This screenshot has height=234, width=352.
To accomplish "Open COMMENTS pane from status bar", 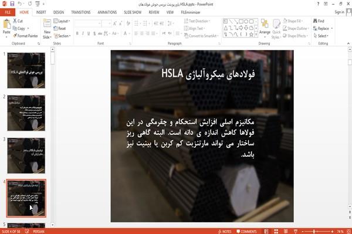I will coord(246,232).
